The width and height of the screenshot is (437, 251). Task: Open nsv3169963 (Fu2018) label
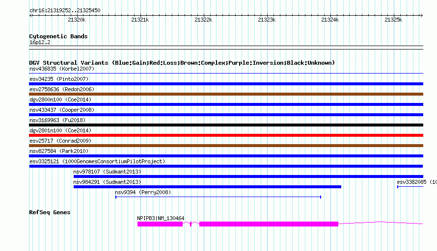click(57, 120)
